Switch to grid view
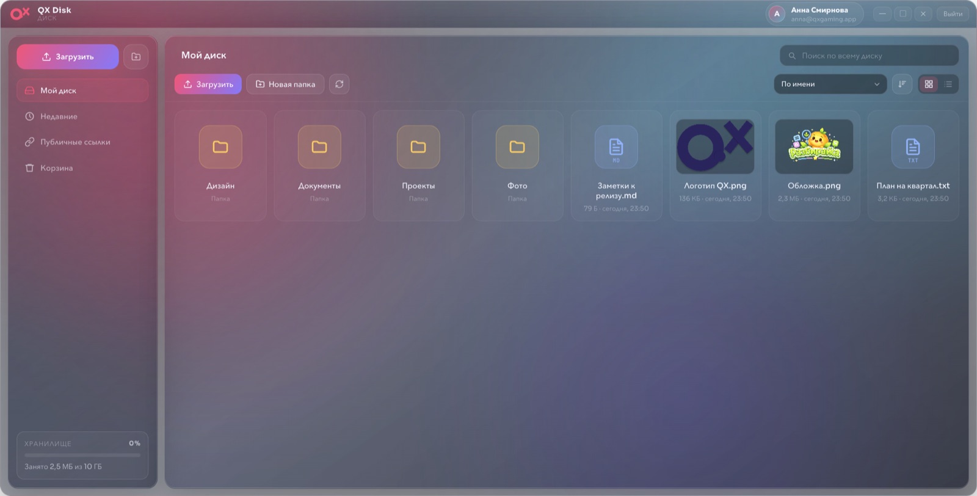This screenshot has width=977, height=496. click(929, 84)
